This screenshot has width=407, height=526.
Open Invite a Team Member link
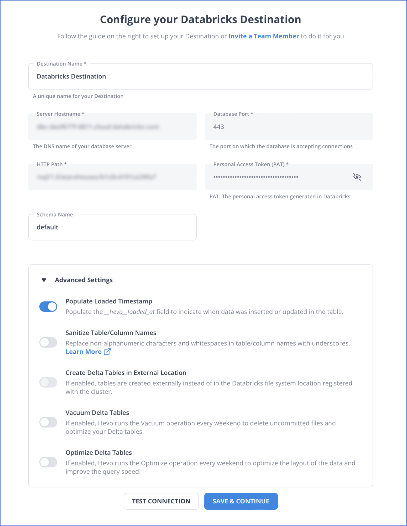(x=264, y=36)
